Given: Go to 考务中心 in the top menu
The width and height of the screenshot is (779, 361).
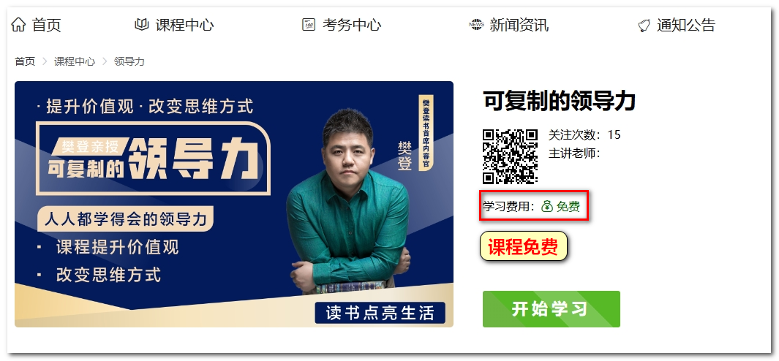Looking at the screenshot, I should (352, 24).
